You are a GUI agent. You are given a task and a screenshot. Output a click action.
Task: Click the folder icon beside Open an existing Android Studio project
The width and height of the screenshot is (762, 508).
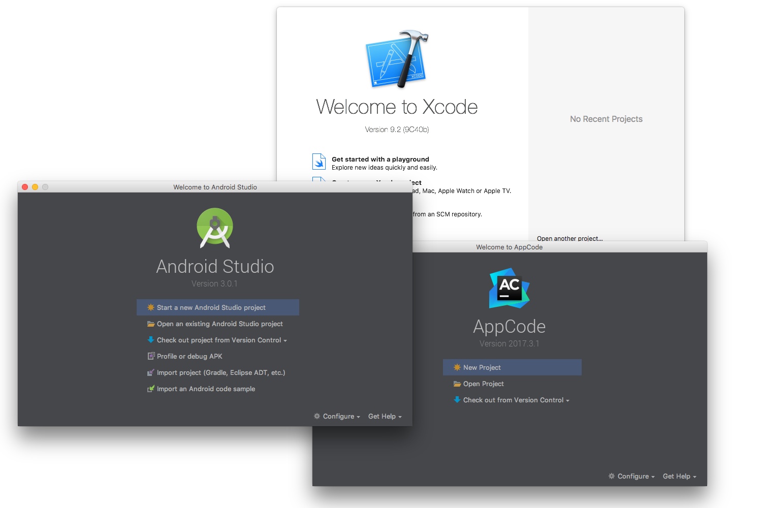coord(150,324)
